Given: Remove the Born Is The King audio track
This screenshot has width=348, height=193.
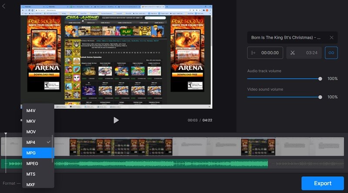Looking at the screenshot, I should (x=331, y=38).
